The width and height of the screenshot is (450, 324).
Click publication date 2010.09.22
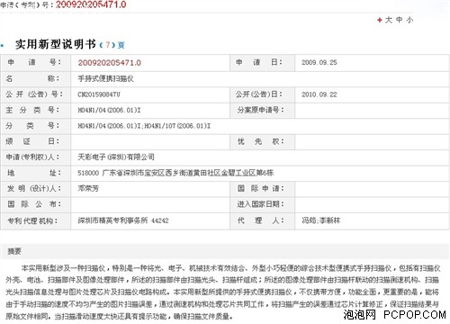(x=319, y=94)
